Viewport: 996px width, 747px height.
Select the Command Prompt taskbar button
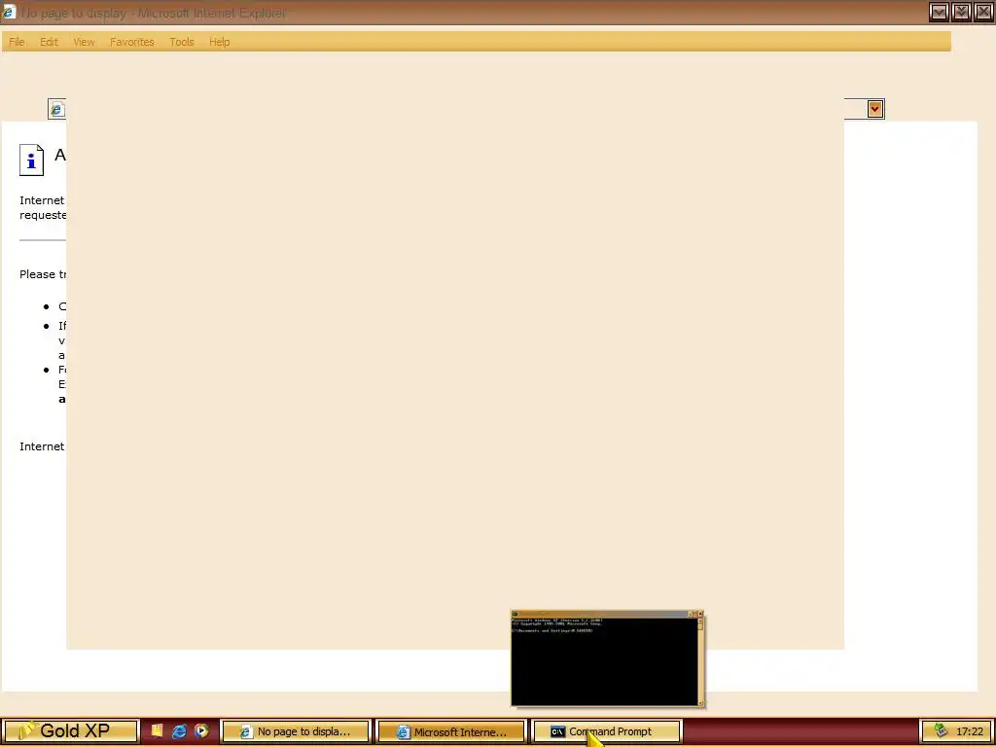point(607,731)
